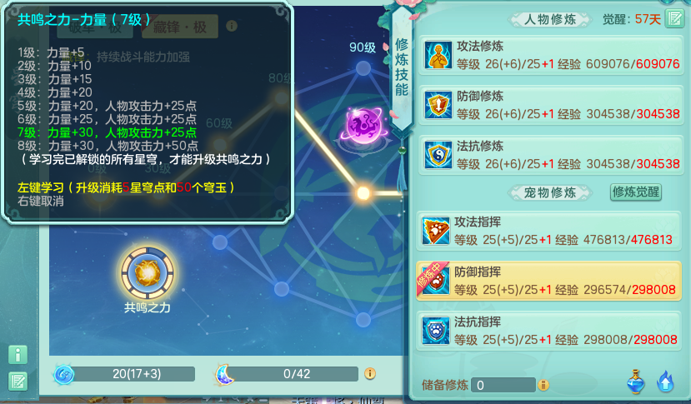
Task: Click the 修炼觉醒 button
Action: (635, 192)
